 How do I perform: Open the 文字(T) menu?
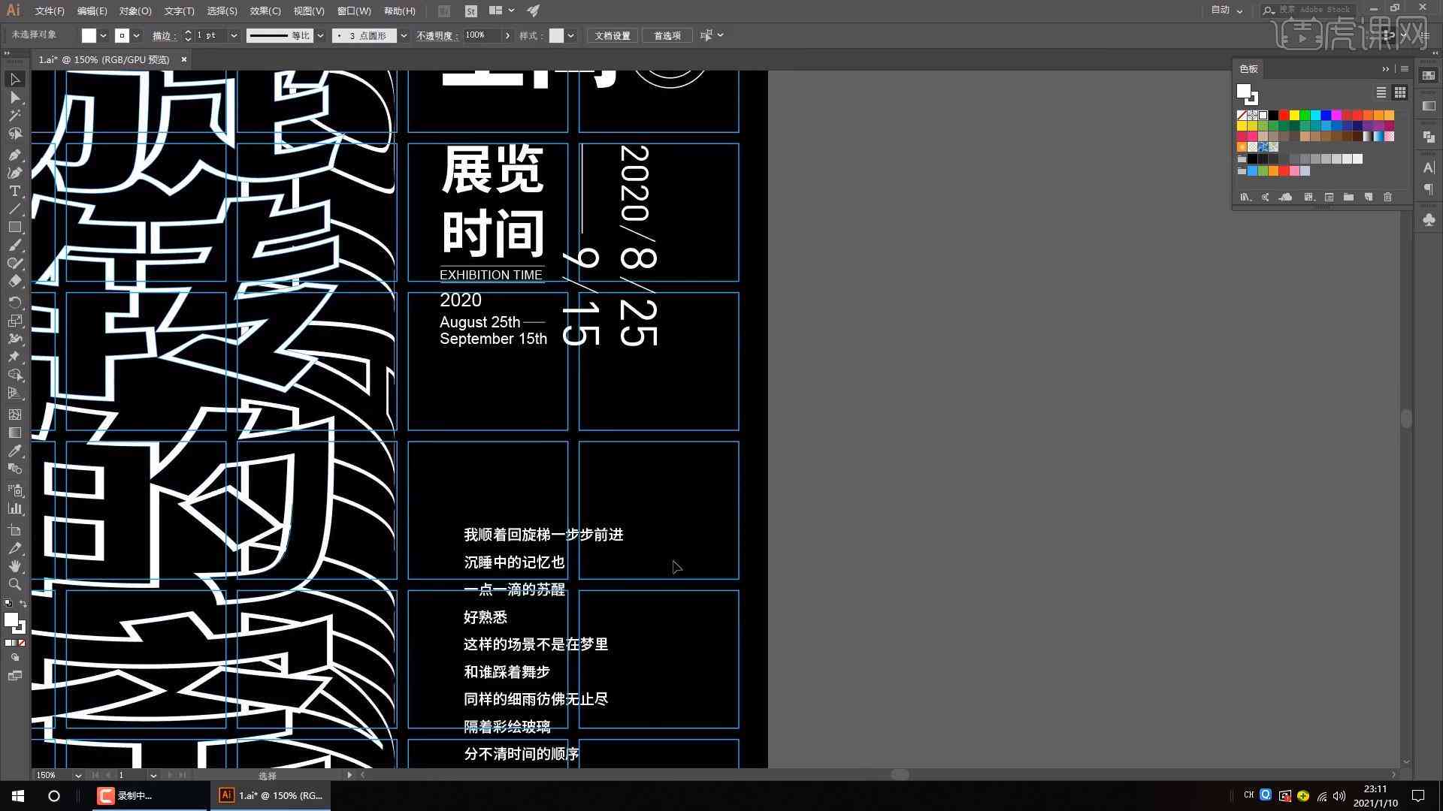pyautogui.click(x=179, y=11)
